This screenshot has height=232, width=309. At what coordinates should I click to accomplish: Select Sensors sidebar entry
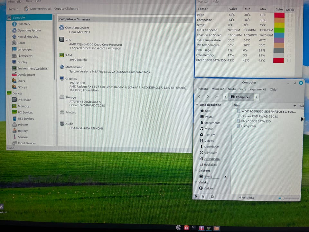click(23, 137)
